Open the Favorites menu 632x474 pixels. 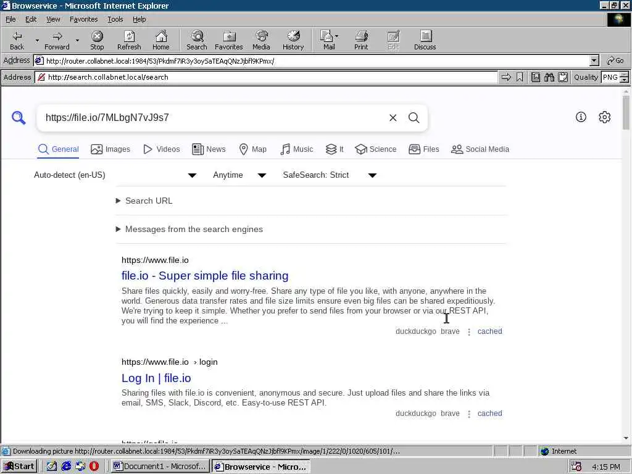pyautogui.click(x=83, y=19)
